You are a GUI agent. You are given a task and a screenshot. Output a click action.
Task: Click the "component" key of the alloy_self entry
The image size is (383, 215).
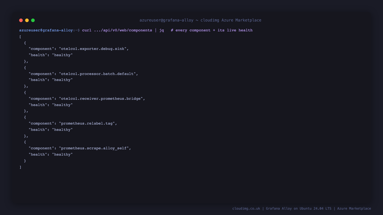click(42, 148)
